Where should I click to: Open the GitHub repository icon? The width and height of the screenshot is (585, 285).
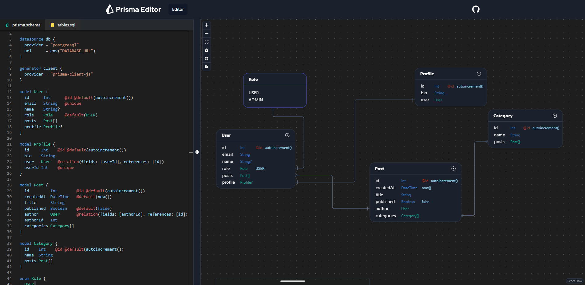click(476, 9)
